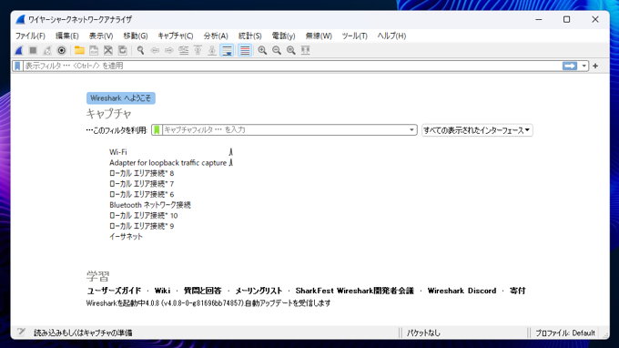Reload the capture file icon
Viewport: 619px width, 348px height.
point(122,51)
